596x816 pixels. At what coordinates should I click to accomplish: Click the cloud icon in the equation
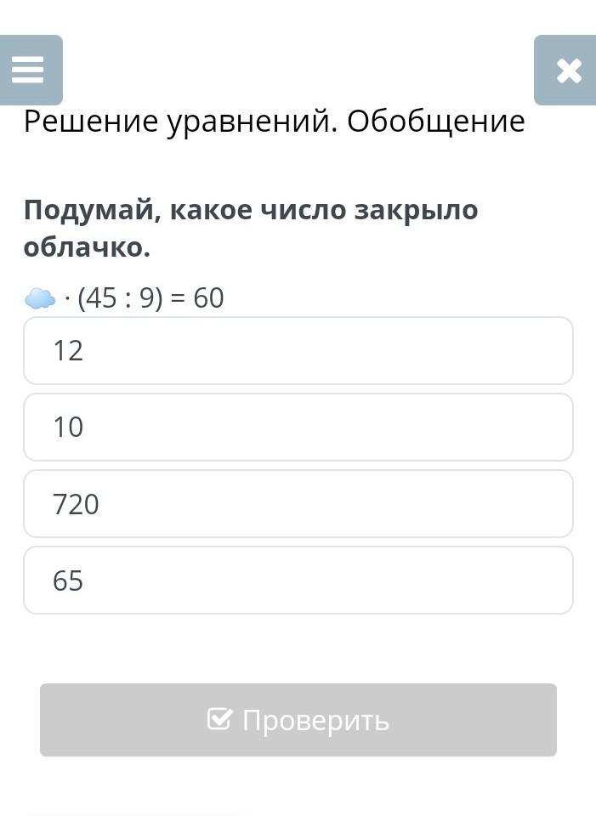pos(40,298)
